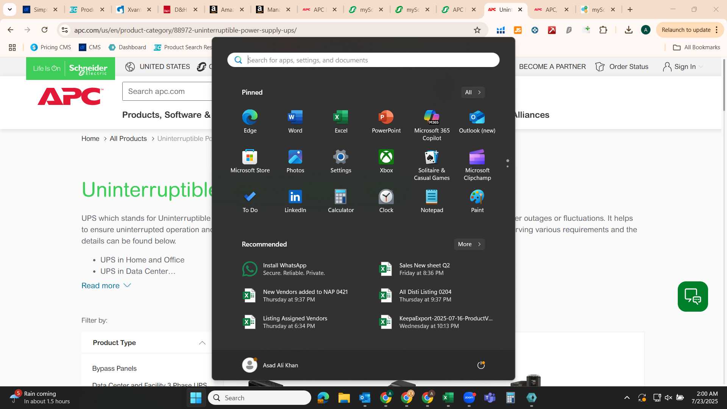Launch Xbox app

pos(386,162)
